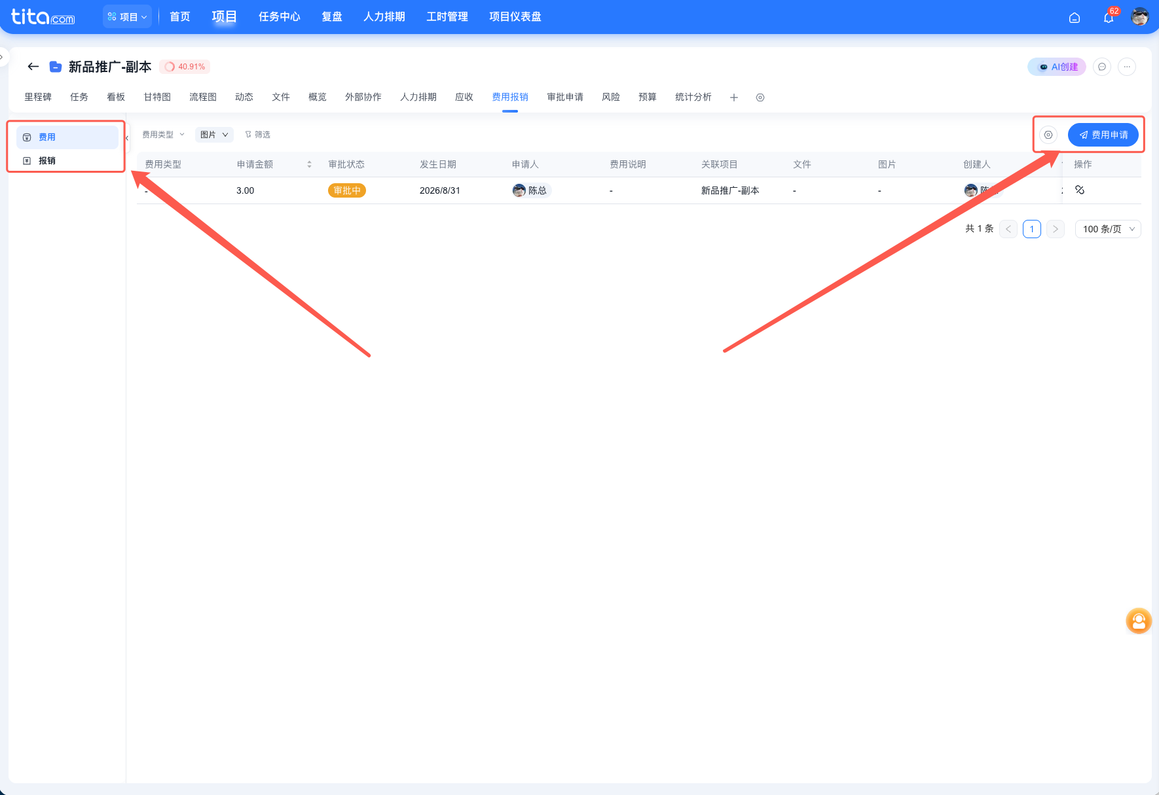Change the 100 条/页 page size

[x=1108, y=229]
